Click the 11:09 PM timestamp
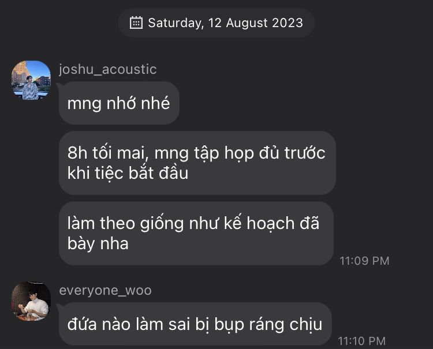The height and width of the screenshot is (349, 433). (364, 261)
